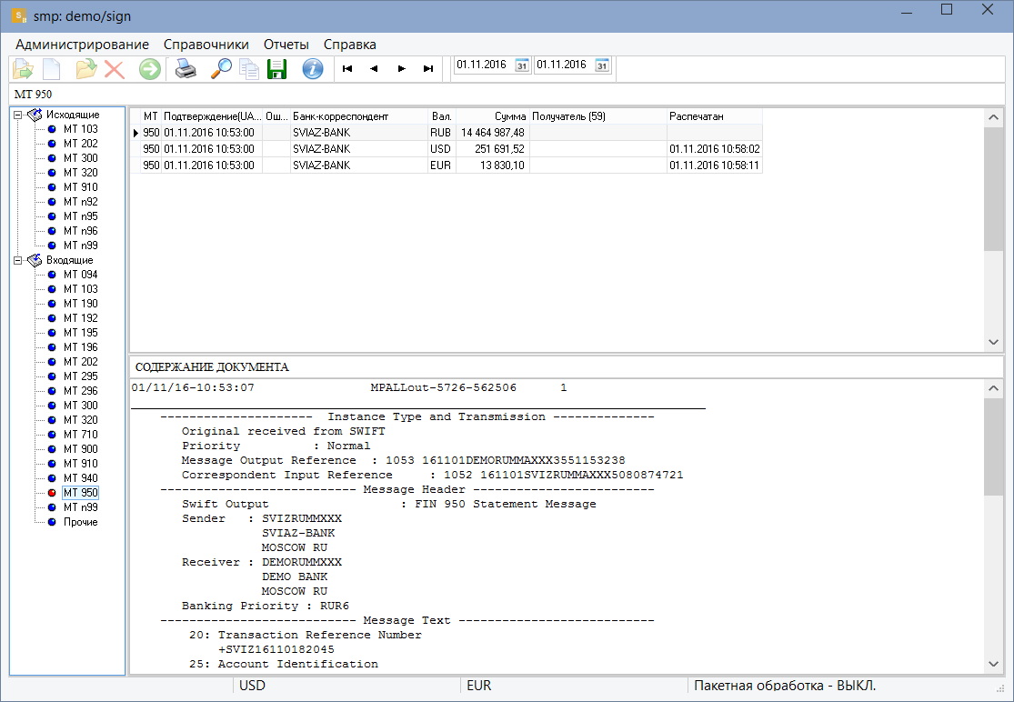This screenshot has width=1014, height=702.
Task: Open the blue information icon
Action: (312, 68)
